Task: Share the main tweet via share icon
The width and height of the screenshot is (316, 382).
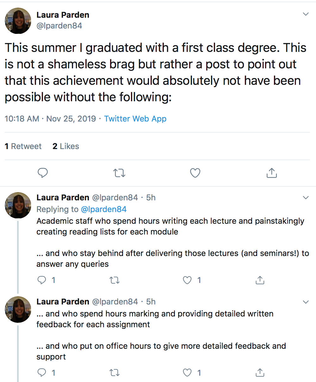Action: [271, 173]
